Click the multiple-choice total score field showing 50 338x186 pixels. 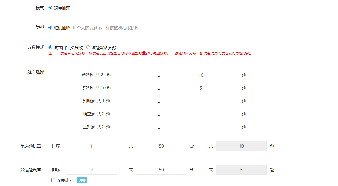[x=161, y=169]
